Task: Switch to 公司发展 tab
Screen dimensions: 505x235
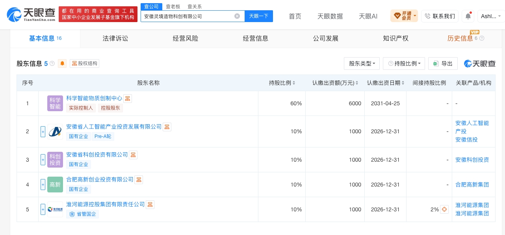Action: coord(326,39)
